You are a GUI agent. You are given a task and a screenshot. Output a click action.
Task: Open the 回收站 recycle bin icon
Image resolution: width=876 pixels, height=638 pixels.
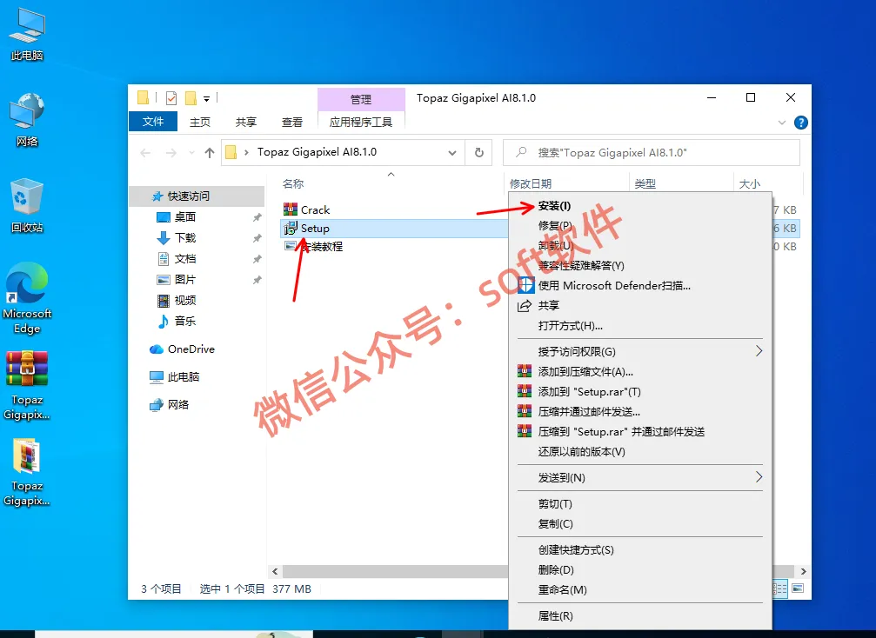pyautogui.click(x=27, y=206)
